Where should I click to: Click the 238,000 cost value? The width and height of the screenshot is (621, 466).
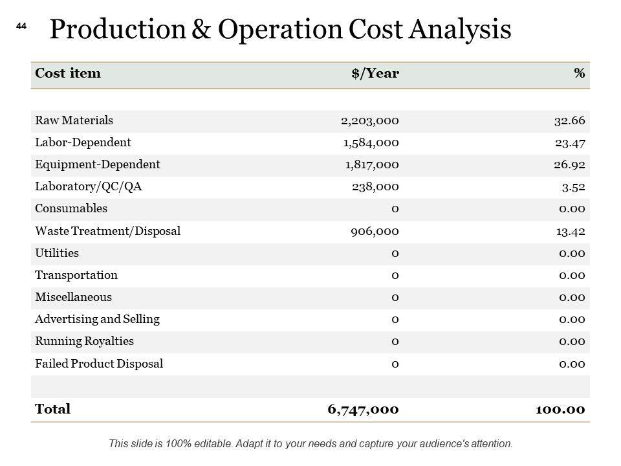tap(375, 186)
